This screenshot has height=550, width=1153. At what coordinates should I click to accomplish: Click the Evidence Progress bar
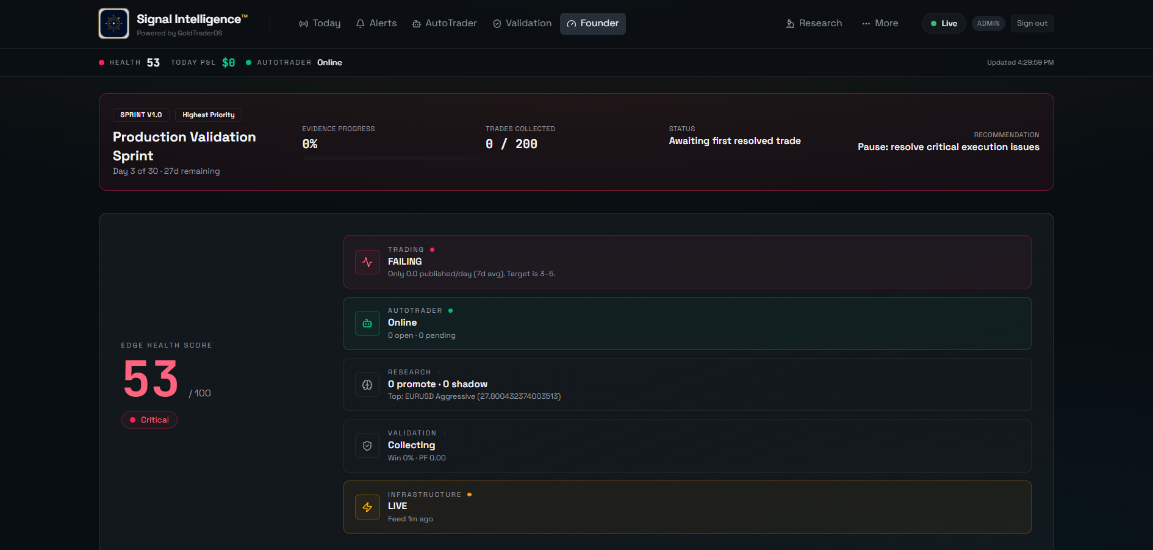[391, 158]
